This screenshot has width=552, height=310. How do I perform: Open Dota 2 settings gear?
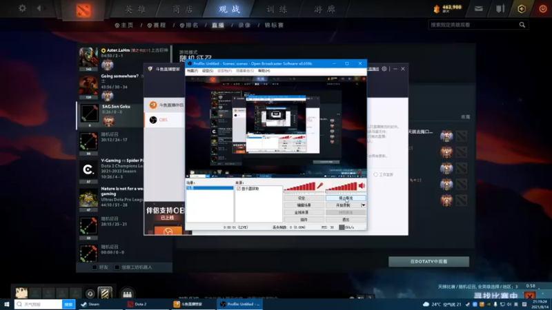(22, 8)
